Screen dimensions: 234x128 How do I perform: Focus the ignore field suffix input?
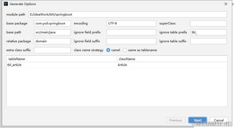tap(131, 41)
